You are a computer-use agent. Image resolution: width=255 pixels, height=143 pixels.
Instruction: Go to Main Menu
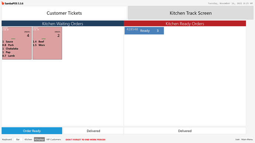coord(247,139)
